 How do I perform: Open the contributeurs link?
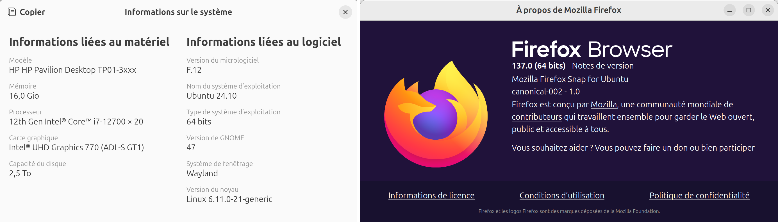click(x=537, y=117)
